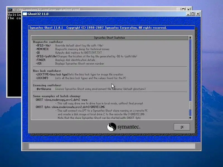Click the 'Bios lock switches:' heading
The height and width of the screenshot is (167, 223).
[x=47, y=71]
